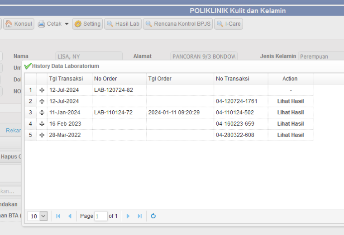Open Rencana Kontrol BPJS button
Image resolution: width=344 pixels, height=235 pixels.
point(178,24)
